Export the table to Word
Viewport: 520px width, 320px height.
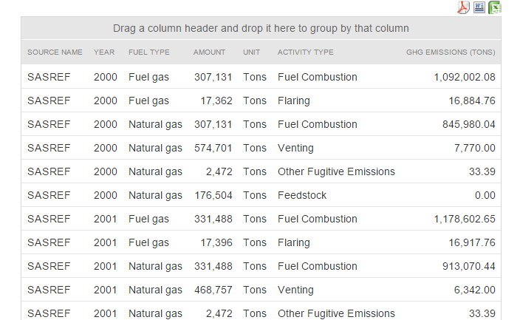pos(479,7)
